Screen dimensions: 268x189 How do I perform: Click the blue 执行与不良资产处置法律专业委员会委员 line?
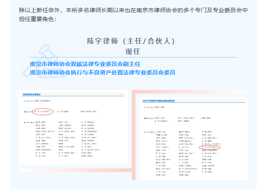point(102,73)
